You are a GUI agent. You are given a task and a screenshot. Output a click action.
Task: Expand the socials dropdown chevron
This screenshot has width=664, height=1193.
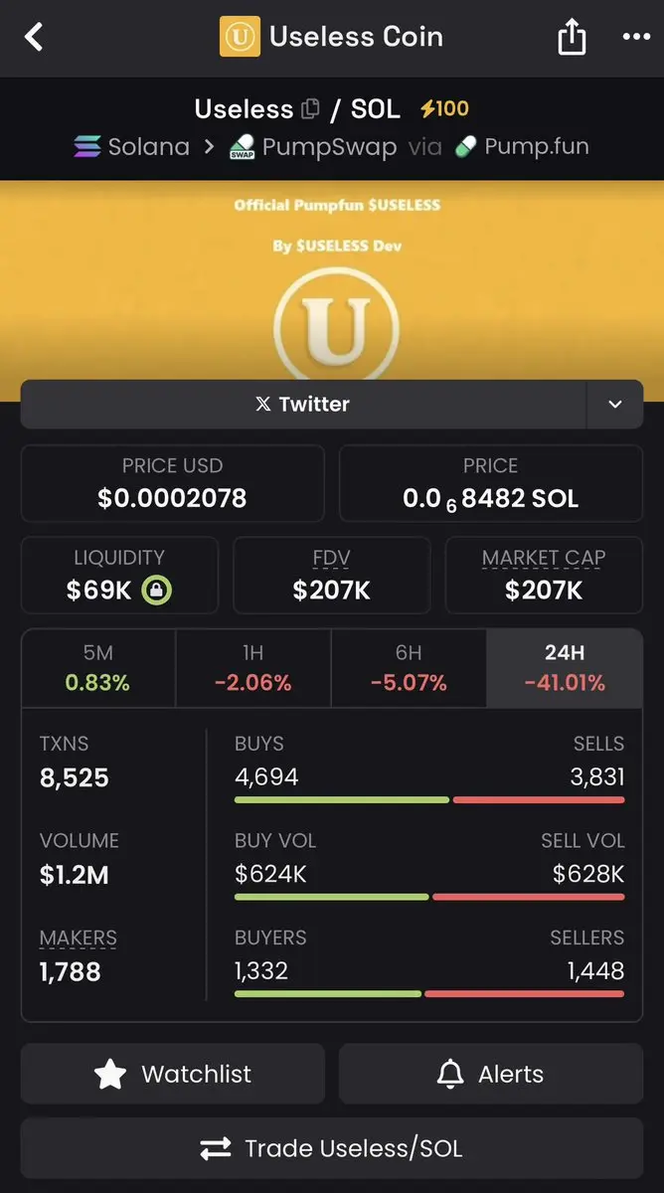tap(614, 405)
